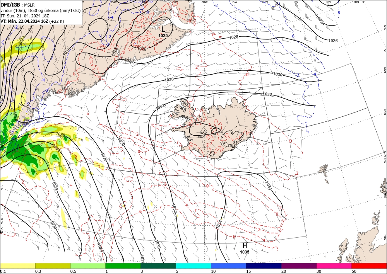
Task: Click the "0.3" legend value
Action: (38, 271)
